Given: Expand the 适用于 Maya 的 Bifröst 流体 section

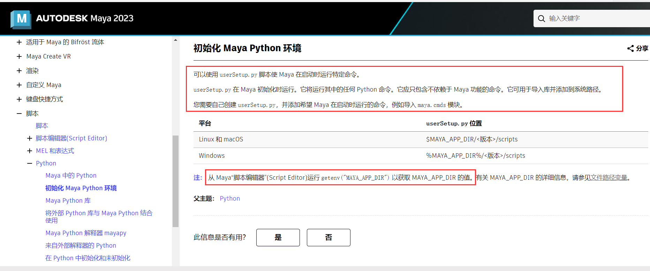Looking at the screenshot, I should coord(19,42).
